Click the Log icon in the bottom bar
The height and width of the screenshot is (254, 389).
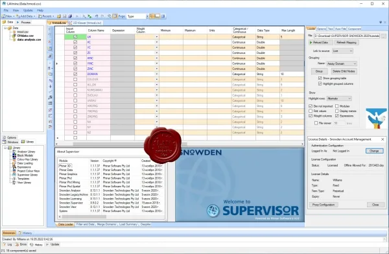coord(5,244)
